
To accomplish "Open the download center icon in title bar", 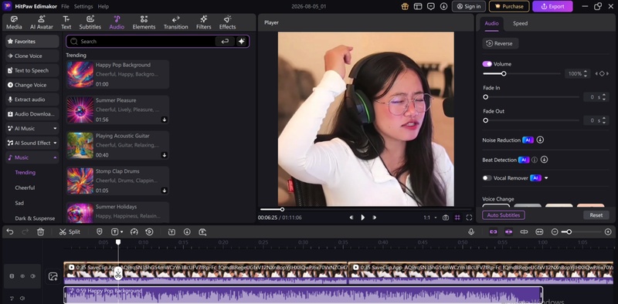I will pyautogui.click(x=443, y=6).
